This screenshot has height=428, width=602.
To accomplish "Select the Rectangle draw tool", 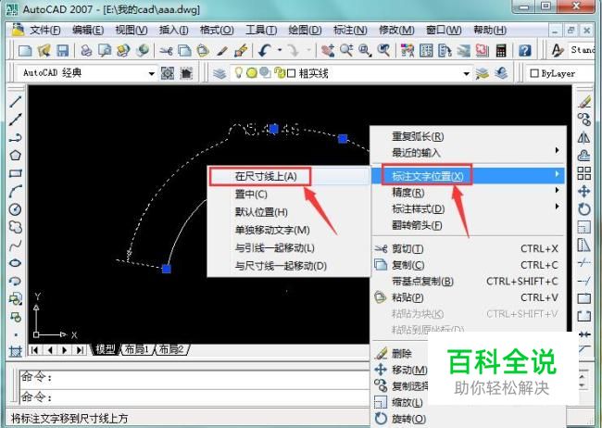I will (16, 173).
